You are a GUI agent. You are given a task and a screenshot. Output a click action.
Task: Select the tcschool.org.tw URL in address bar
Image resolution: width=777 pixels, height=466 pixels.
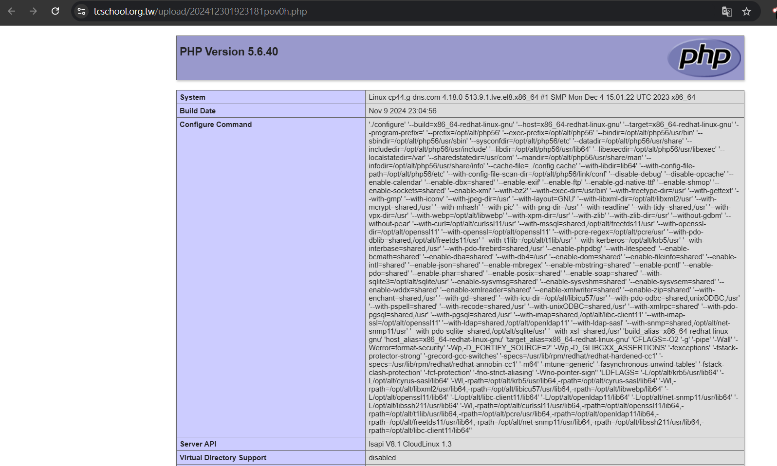coord(200,11)
